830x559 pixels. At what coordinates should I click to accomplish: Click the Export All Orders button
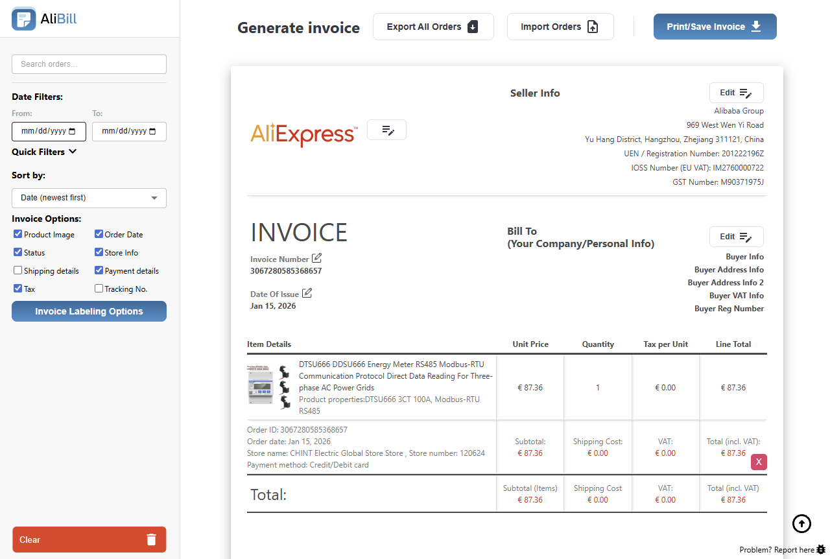coord(433,27)
